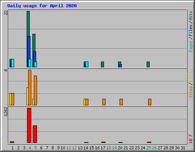Viewport: 195px width, 152px height.
Task: Click the orange Sites bar for day 4
Action: click(x=30, y=87)
